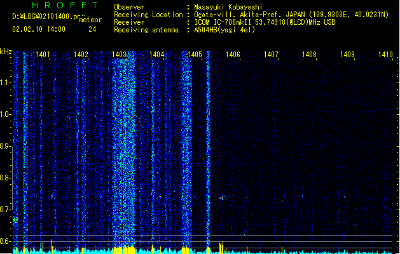Click the 0.7 kHz axis tick
400x254 pixels.
[5, 210]
